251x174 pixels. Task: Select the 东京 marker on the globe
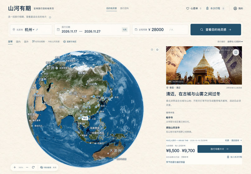[112, 98]
